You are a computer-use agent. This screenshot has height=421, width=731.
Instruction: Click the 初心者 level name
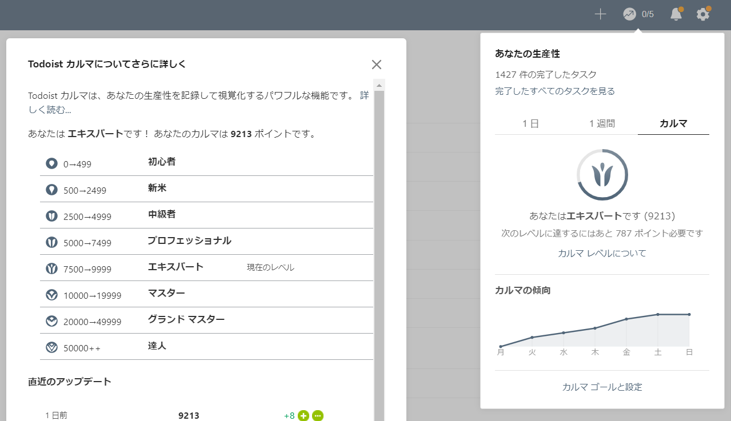[162, 162]
